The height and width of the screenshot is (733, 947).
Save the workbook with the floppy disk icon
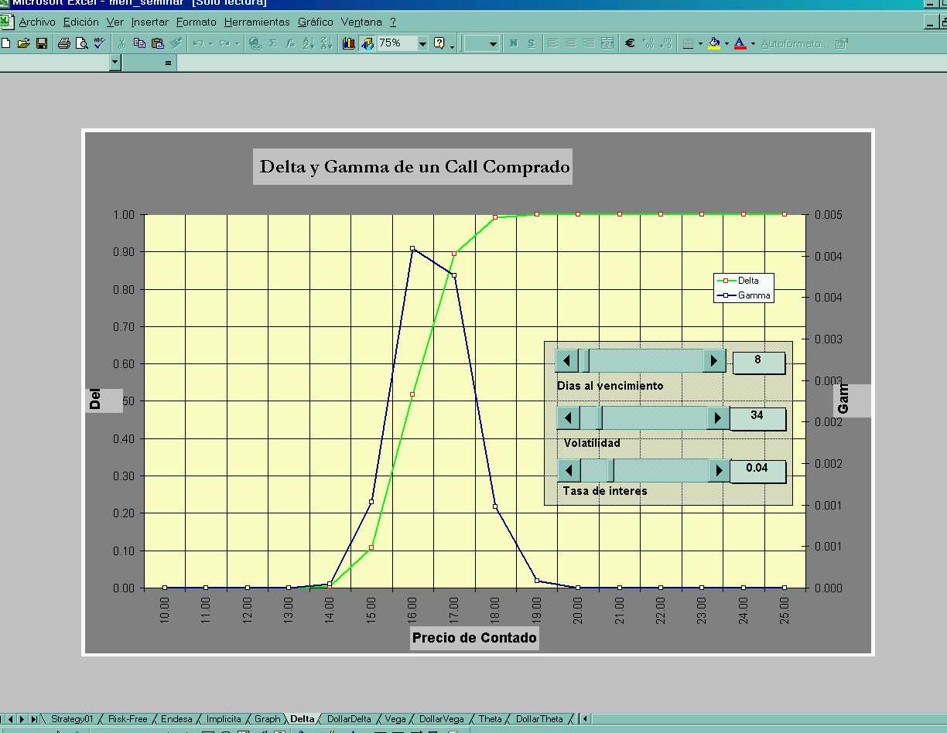pyautogui.click(x=42, y=43)
